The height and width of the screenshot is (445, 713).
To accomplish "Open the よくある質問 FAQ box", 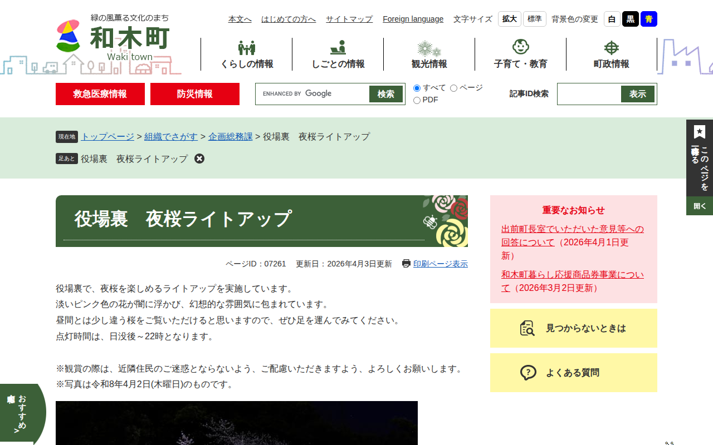I will [x=574, y=373].
